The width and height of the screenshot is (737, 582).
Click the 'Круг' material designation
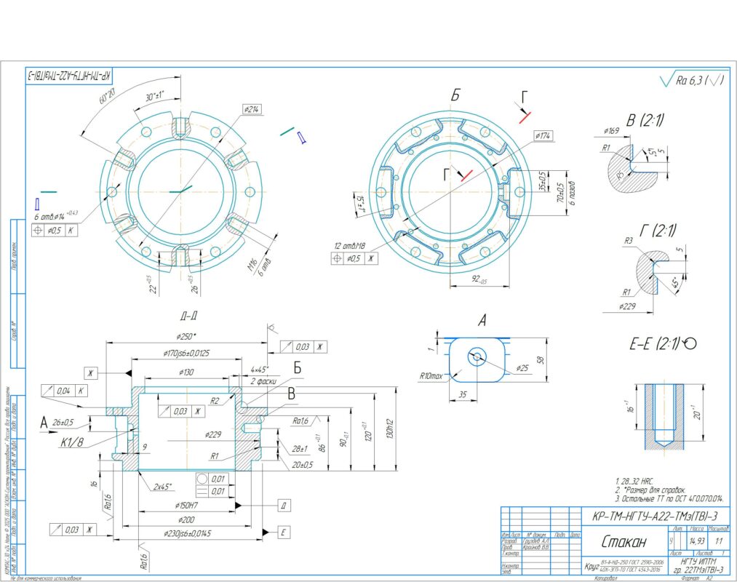(591, 566)
